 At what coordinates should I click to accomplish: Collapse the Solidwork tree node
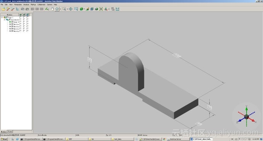(x=5, y=19)
